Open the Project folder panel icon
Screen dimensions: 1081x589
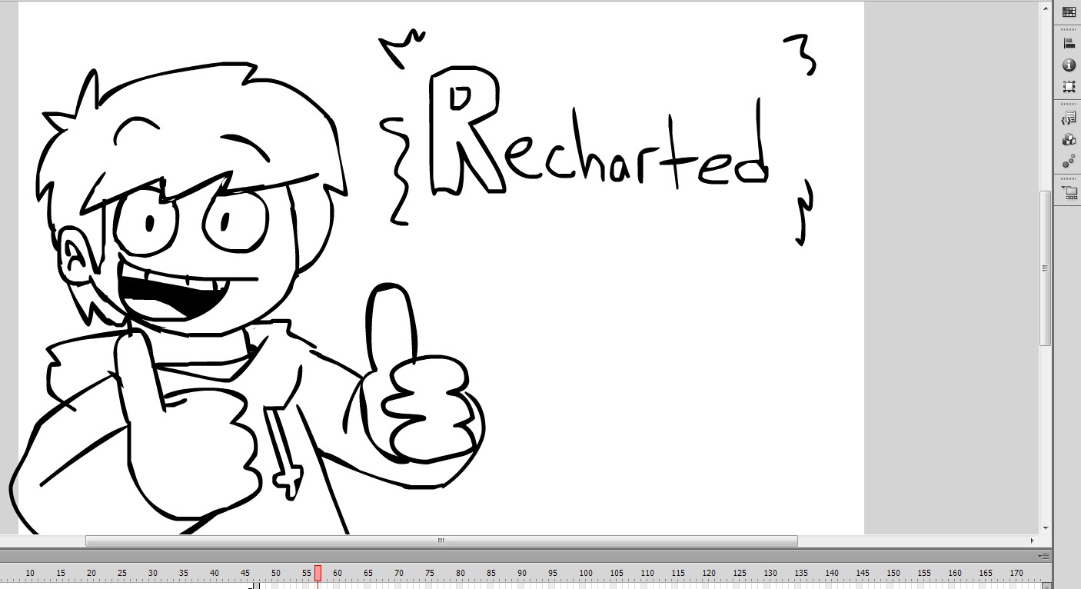(1069, 192)
